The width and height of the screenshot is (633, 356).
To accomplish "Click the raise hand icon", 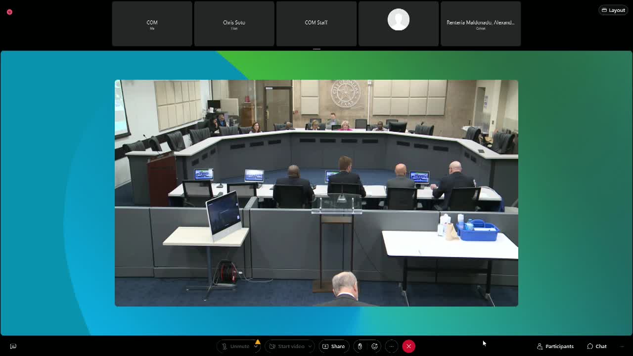I will point(360,346).
